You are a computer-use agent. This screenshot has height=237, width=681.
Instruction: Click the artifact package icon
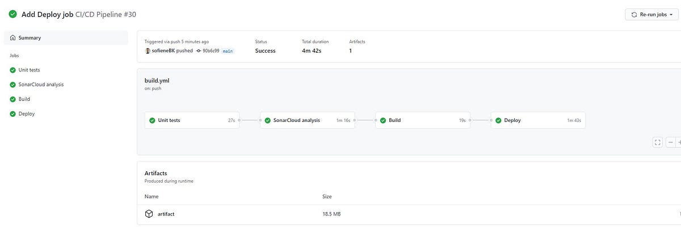coord(149,214)
